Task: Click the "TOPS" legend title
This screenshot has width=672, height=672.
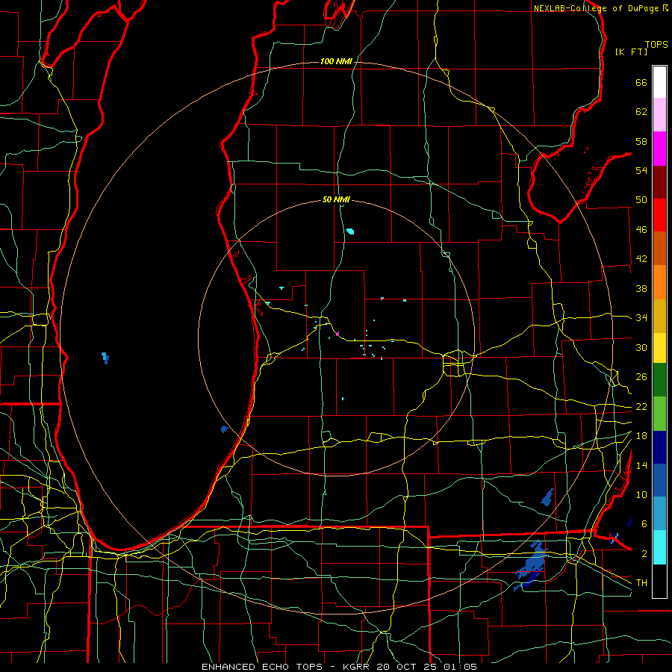Action: [656, 45]
